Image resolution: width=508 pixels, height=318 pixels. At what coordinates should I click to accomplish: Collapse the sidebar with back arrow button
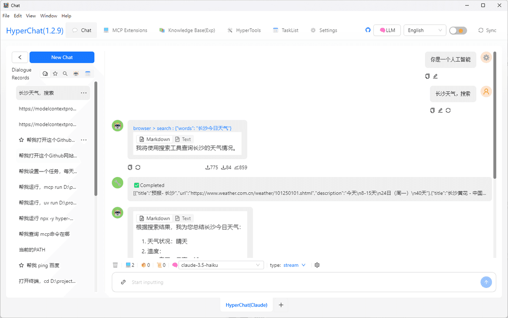click(20, 57)
